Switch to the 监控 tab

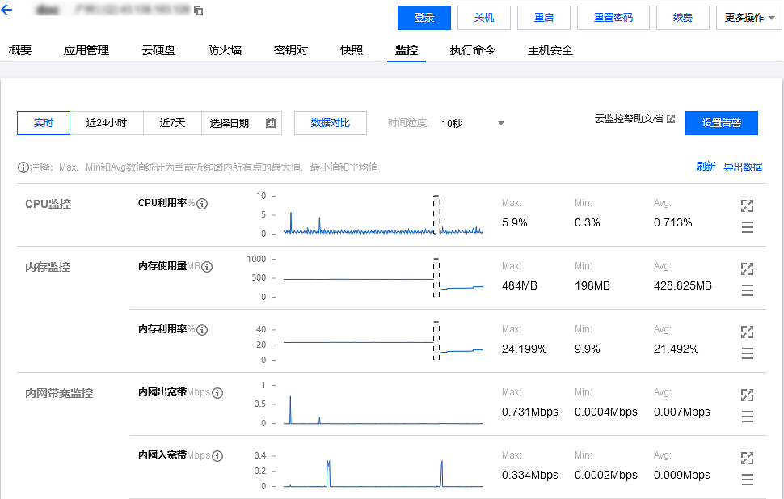point(407,51)
